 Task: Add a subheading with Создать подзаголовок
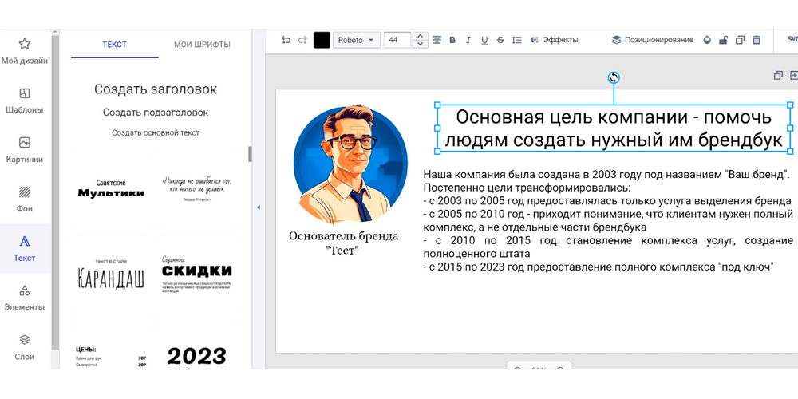(156, 113)
